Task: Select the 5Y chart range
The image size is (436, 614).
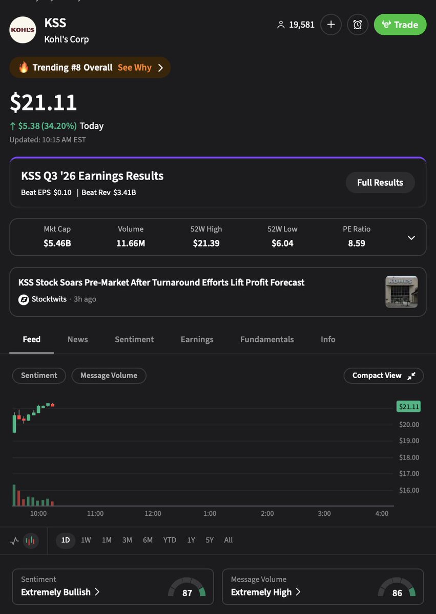Action: point(210,540)
